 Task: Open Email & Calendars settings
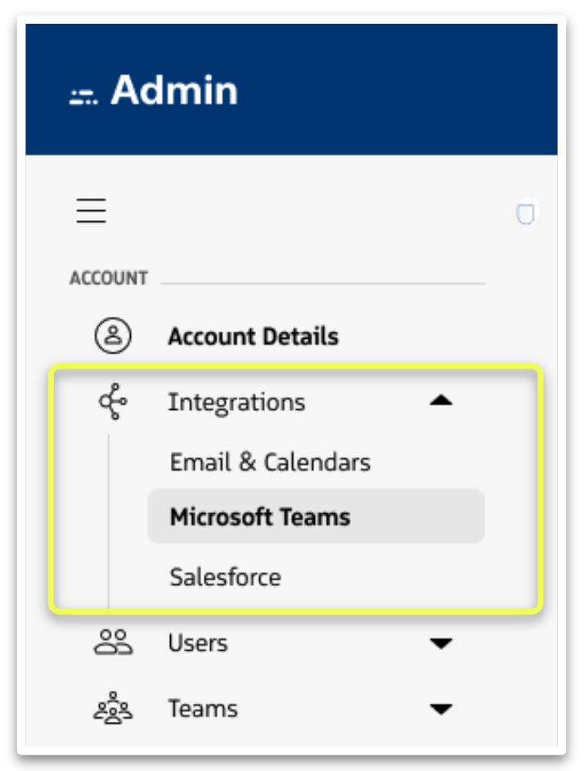click(269, 462)
